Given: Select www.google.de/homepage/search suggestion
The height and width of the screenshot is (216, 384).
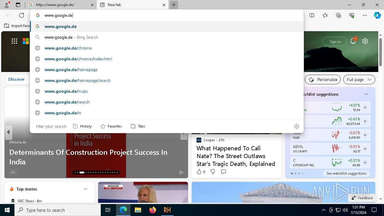Looking at the screenshot, I should tap(167, 80).
